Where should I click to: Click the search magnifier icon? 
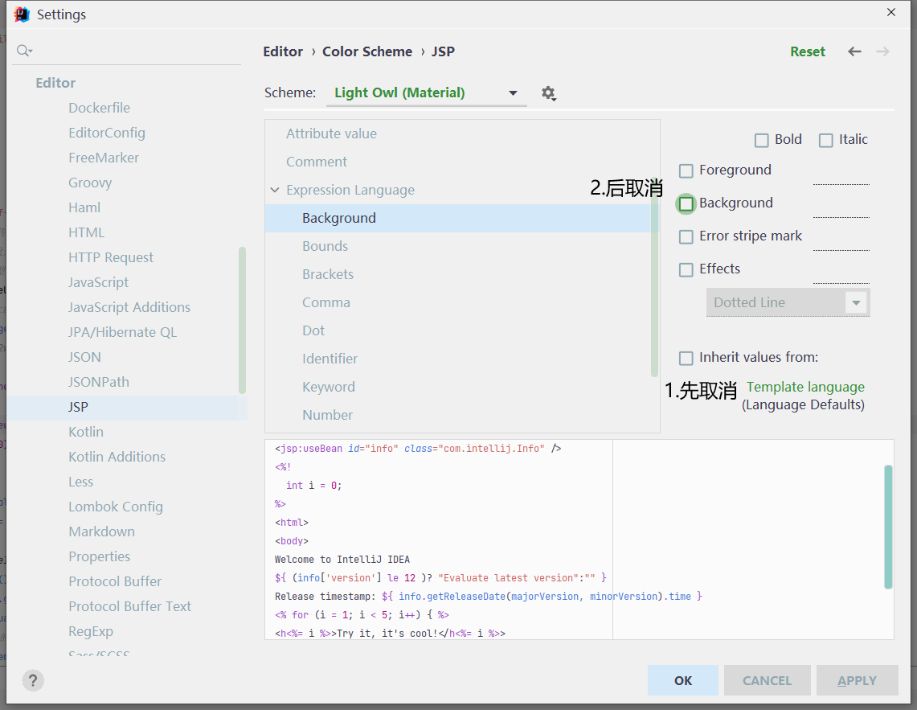click(x=24, y=51)
